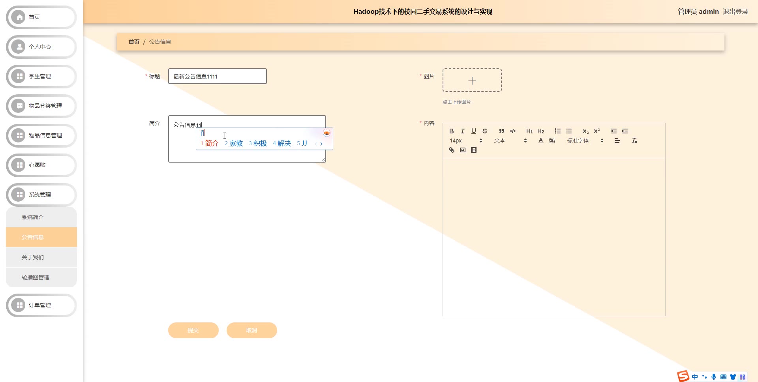Choose IME candidate 家教
Image resolution: width=758 pixels, height=382 pixels.
point(234,143)
